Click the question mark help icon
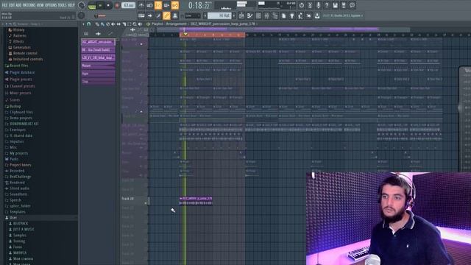The height and width of the screenshot is (265, 471). point(327,5)
